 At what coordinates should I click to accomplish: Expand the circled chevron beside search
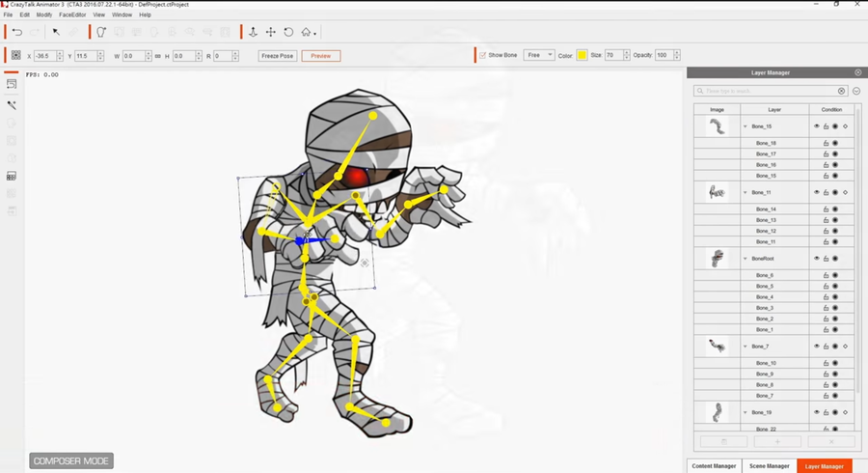(x=856, y=91)
